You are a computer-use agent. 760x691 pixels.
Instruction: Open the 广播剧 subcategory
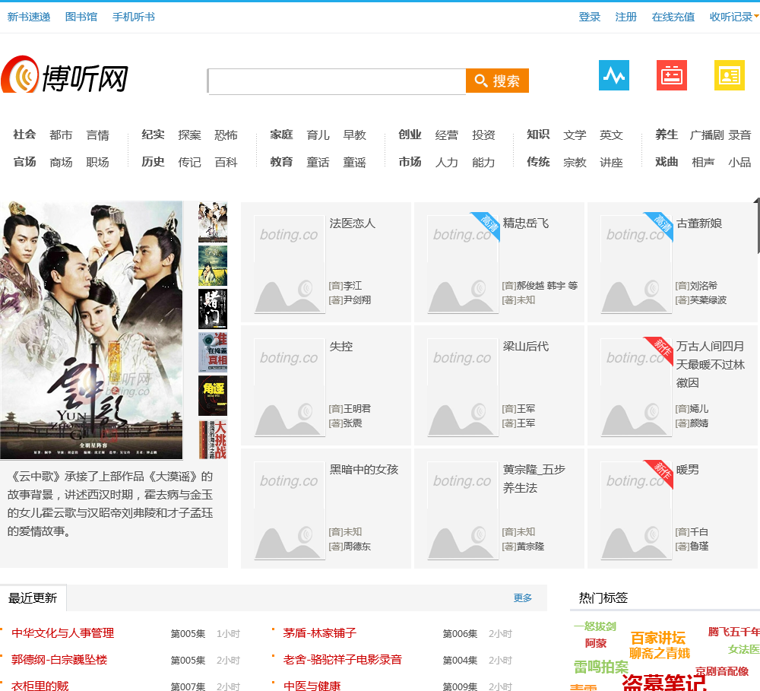pos(706,135)
